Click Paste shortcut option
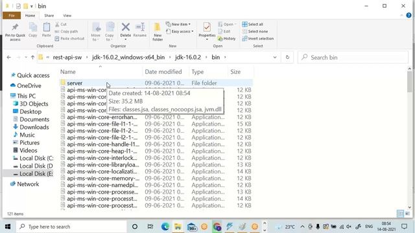 [x=69, y=39]
